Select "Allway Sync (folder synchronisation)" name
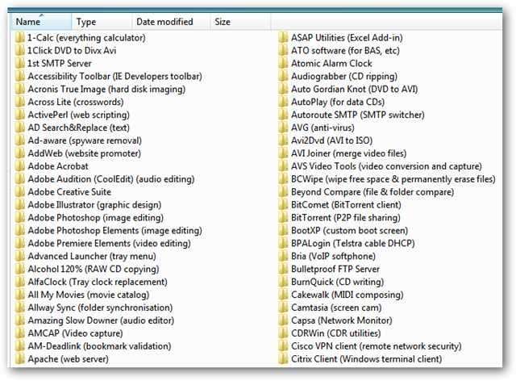 [x=100, y=308]
